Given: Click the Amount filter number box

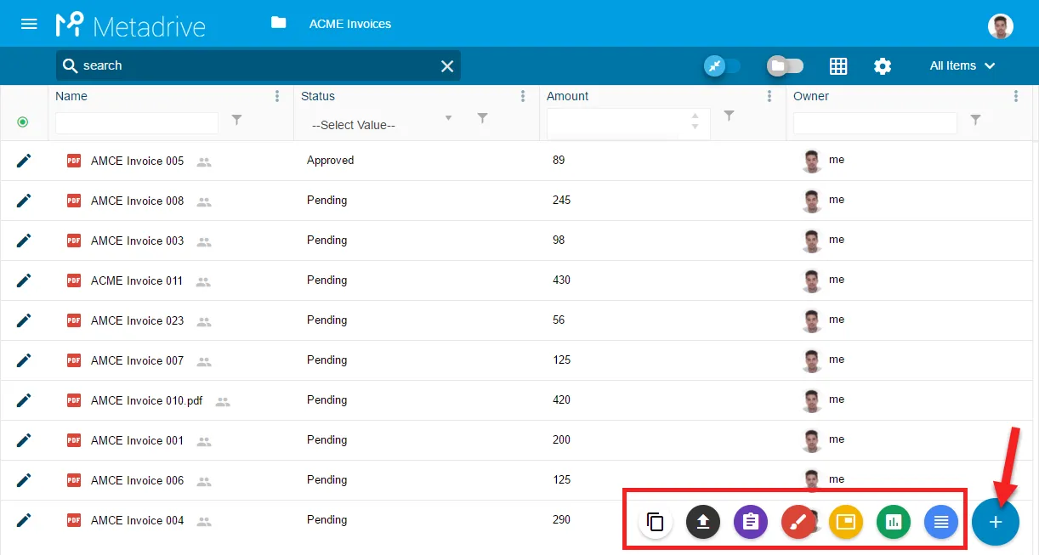Looking at the screenshot, I should click(628, 123).
